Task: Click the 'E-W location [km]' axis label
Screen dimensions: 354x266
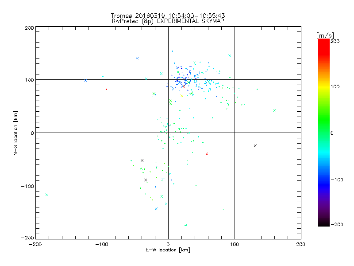Action: [x=168, y=250]
